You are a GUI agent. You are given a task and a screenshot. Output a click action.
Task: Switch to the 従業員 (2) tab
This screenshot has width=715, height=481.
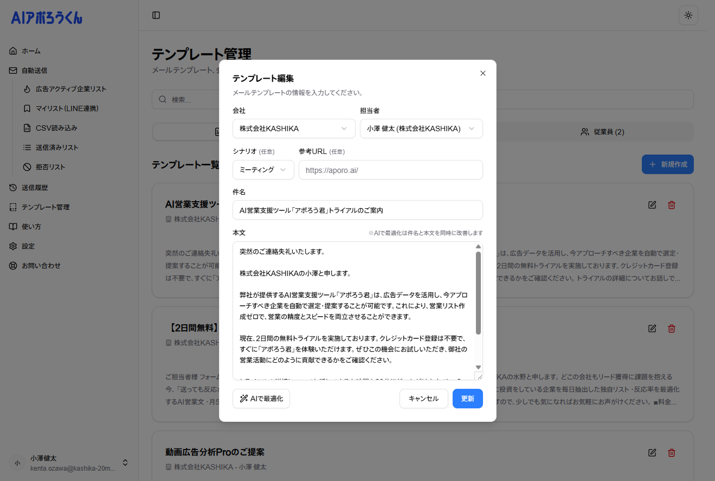click(x=602, y=131)
